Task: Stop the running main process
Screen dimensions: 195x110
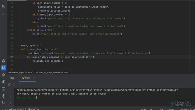Action: click(14, 85)
